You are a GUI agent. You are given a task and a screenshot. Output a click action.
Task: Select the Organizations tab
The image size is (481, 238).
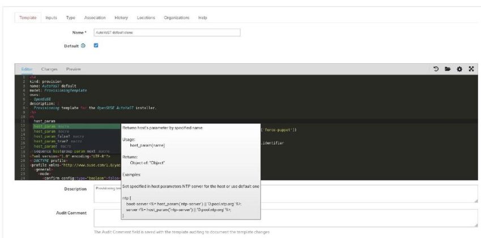[x=177, y=18]
